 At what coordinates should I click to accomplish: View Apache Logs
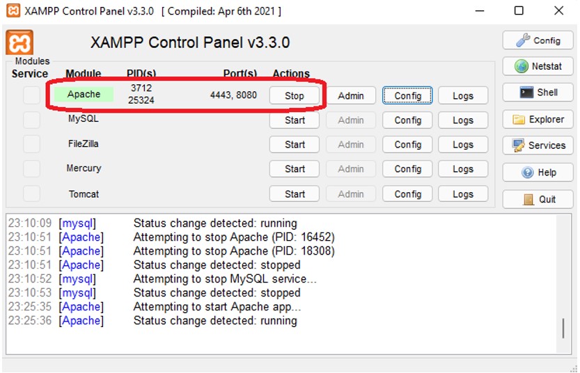tap(463, 96)
